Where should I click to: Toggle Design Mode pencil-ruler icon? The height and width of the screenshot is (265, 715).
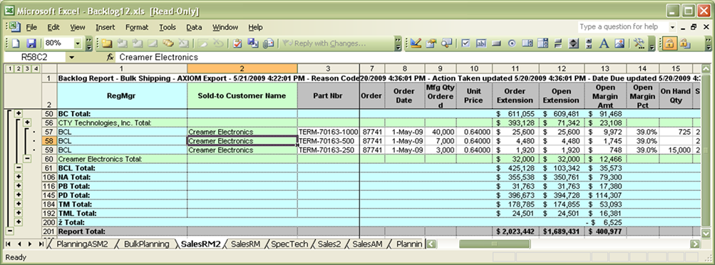pyautogui.click(x=415, y=43)
